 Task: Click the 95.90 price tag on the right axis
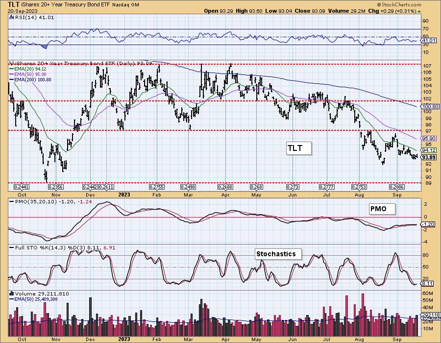(x=429, y=139)
